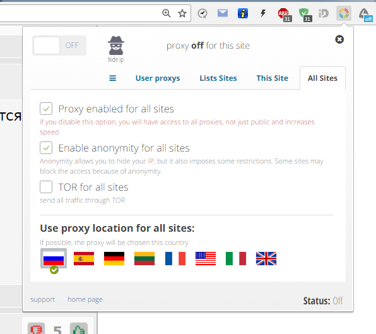This screenshot has height=334, width=376.
Task: Check TOR for all sites
Action: pos(46,187)
